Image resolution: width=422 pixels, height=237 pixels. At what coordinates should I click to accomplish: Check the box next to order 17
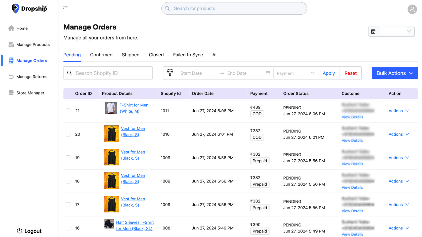point(68,205)
